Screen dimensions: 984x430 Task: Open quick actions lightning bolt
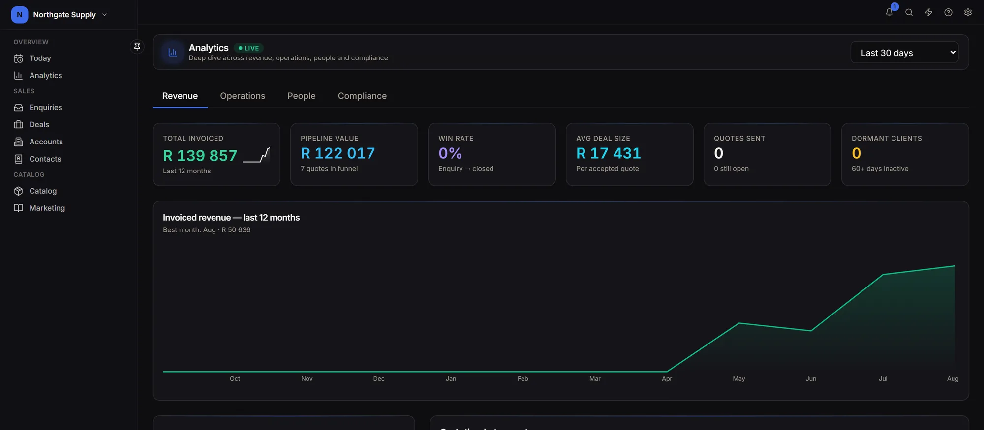(x=928, y=13)
